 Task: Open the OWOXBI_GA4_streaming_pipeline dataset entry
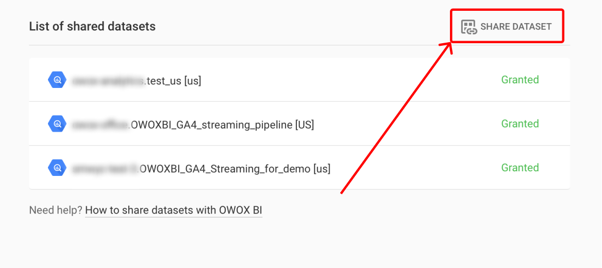coord(299,124)
